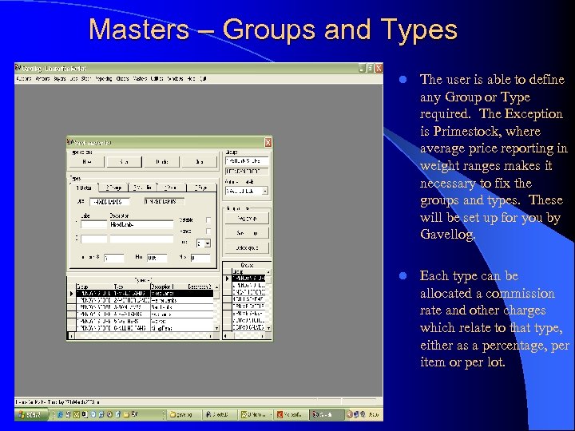Open the Buyers menu
575x431 pixels.
click(59, 78)
